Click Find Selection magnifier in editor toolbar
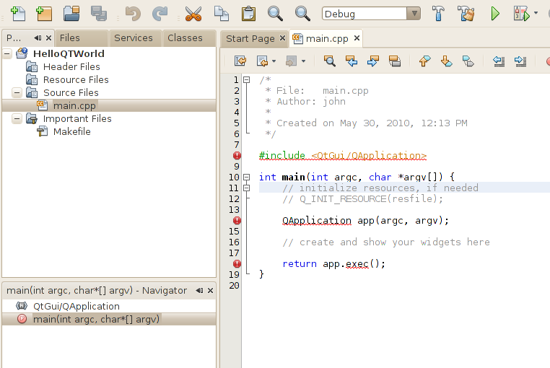The image size is (550, 368). tap(330, 61)
